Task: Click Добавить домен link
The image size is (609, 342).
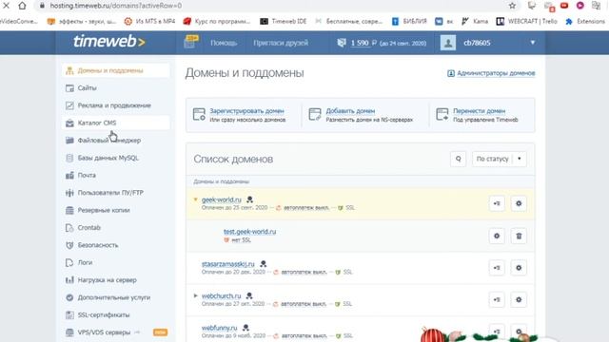Action: coord(350,111)
